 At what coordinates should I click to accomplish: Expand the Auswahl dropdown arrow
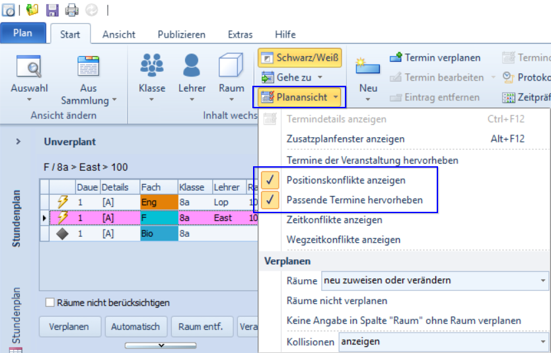tap(29, 100)
